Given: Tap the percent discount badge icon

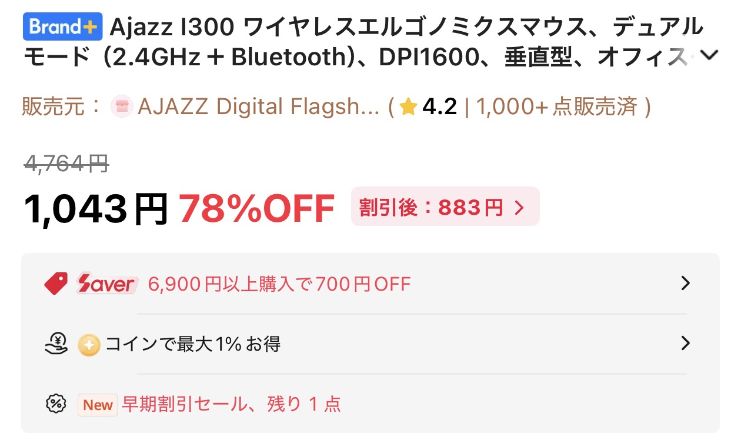Looking at the screenshot, I should 56,404.
